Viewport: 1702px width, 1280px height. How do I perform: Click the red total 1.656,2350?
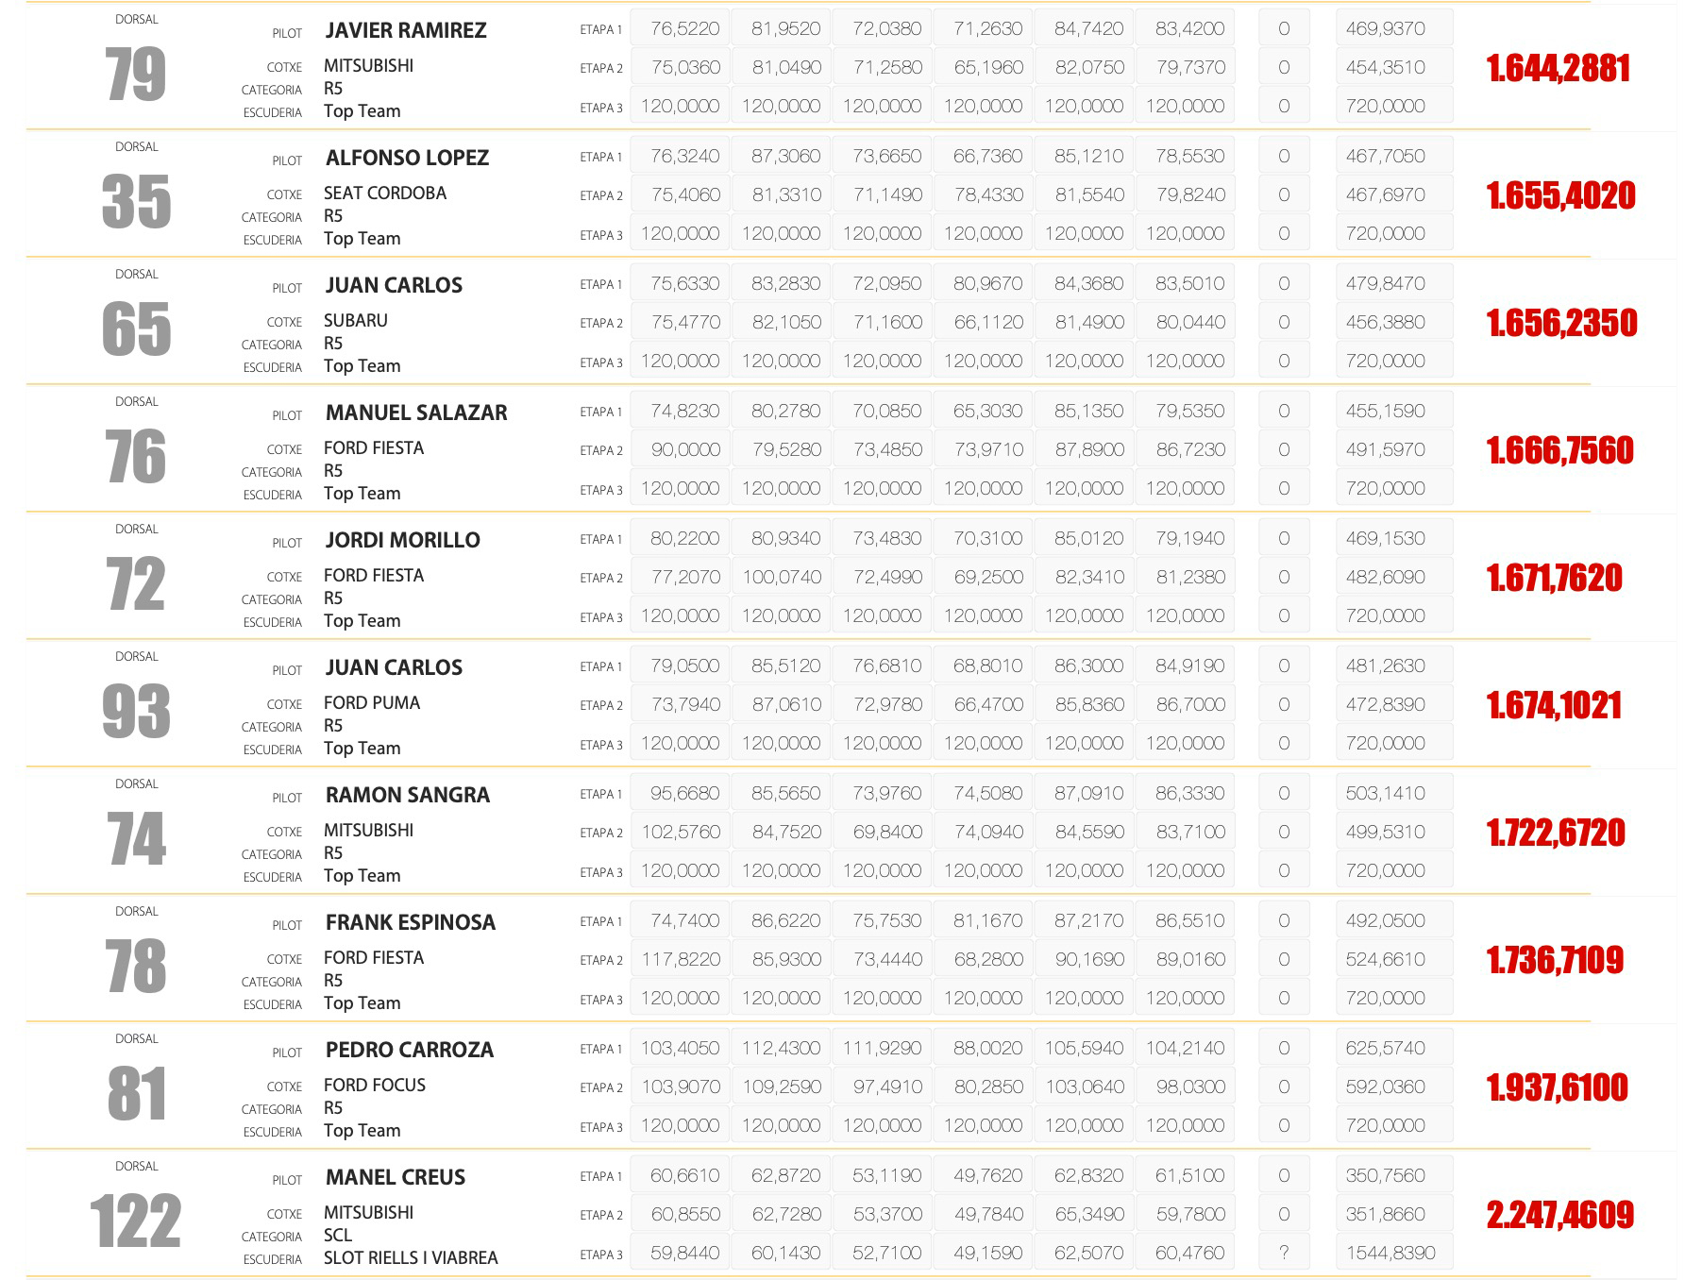pos(1561,323)
